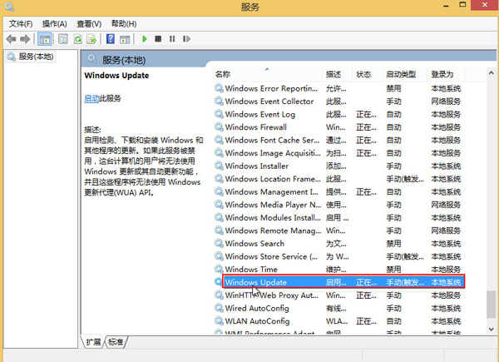Click 手动(触发 startup type of Windows Update
This screenshot has height=362, width=499.
(405, 282)
